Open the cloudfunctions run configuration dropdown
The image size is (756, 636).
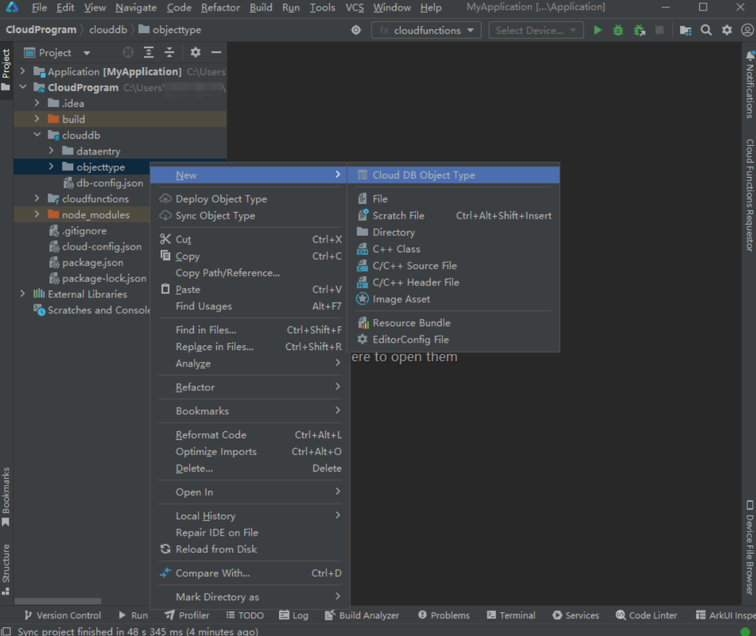[x=427, y=30]
